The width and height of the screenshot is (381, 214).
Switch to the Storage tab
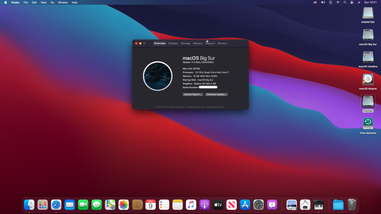186,43
